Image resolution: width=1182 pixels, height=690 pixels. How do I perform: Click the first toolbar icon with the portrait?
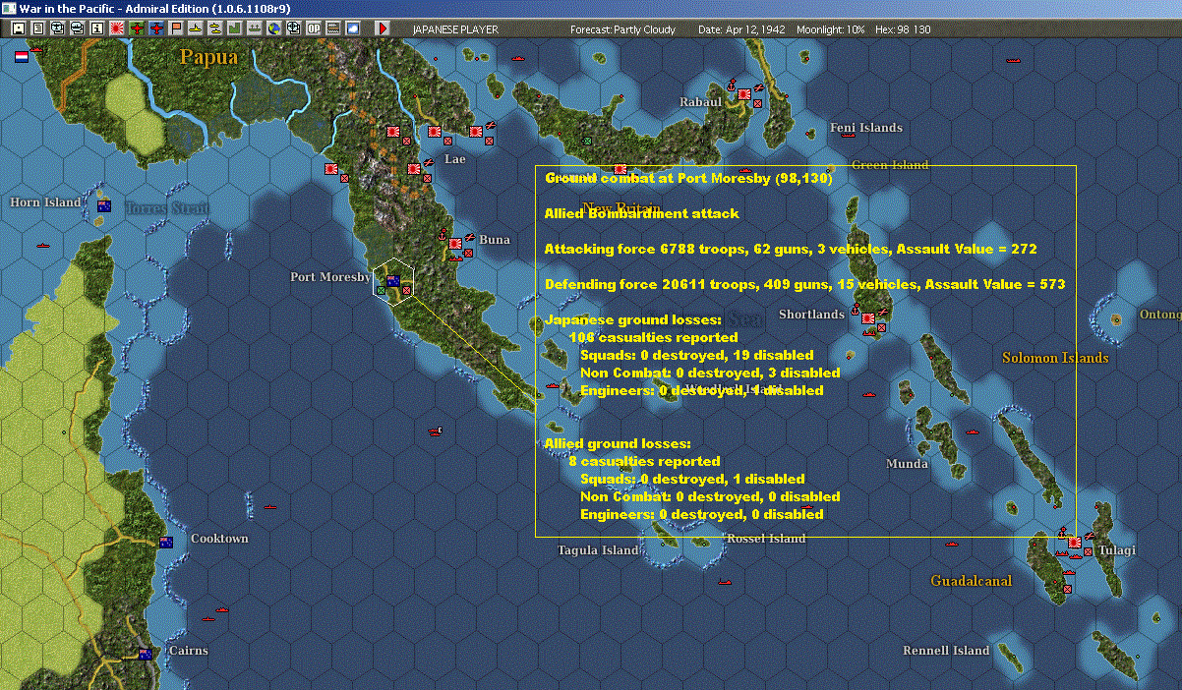[18, 29]
